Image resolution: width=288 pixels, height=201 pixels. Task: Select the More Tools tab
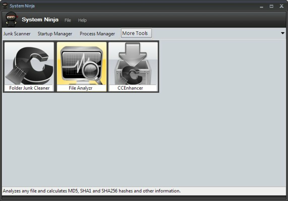tap(136, 33)
